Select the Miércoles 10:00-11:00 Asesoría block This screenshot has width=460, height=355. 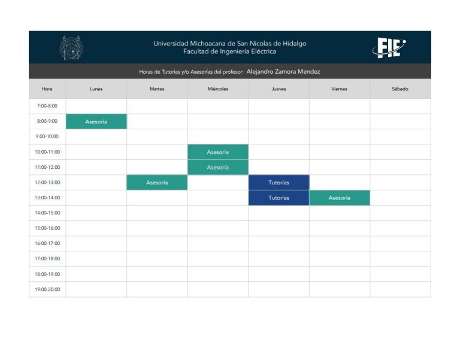(217, 152)
